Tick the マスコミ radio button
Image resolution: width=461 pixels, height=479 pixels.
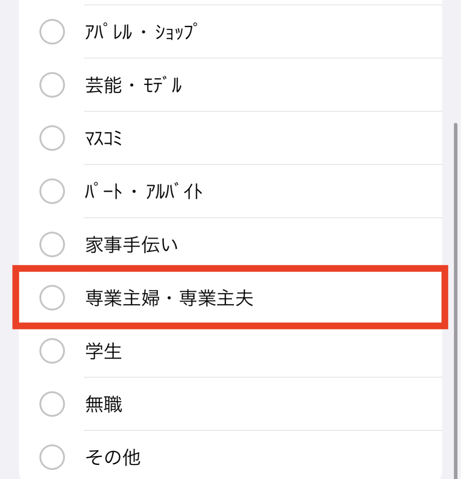click(x=52, y=138)
